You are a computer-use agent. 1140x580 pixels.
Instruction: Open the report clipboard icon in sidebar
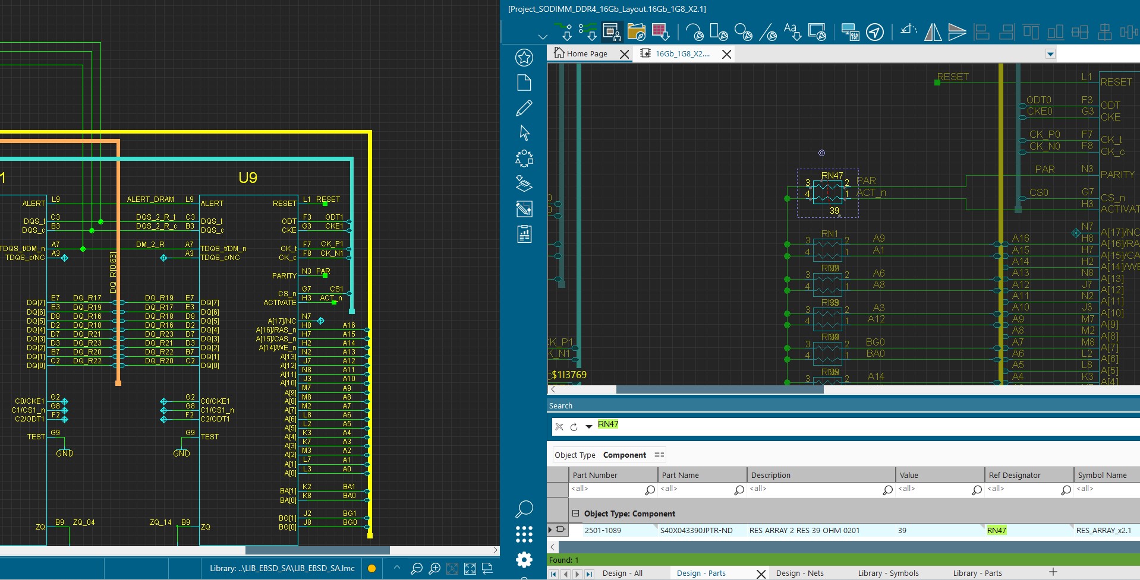pos(524,234)
